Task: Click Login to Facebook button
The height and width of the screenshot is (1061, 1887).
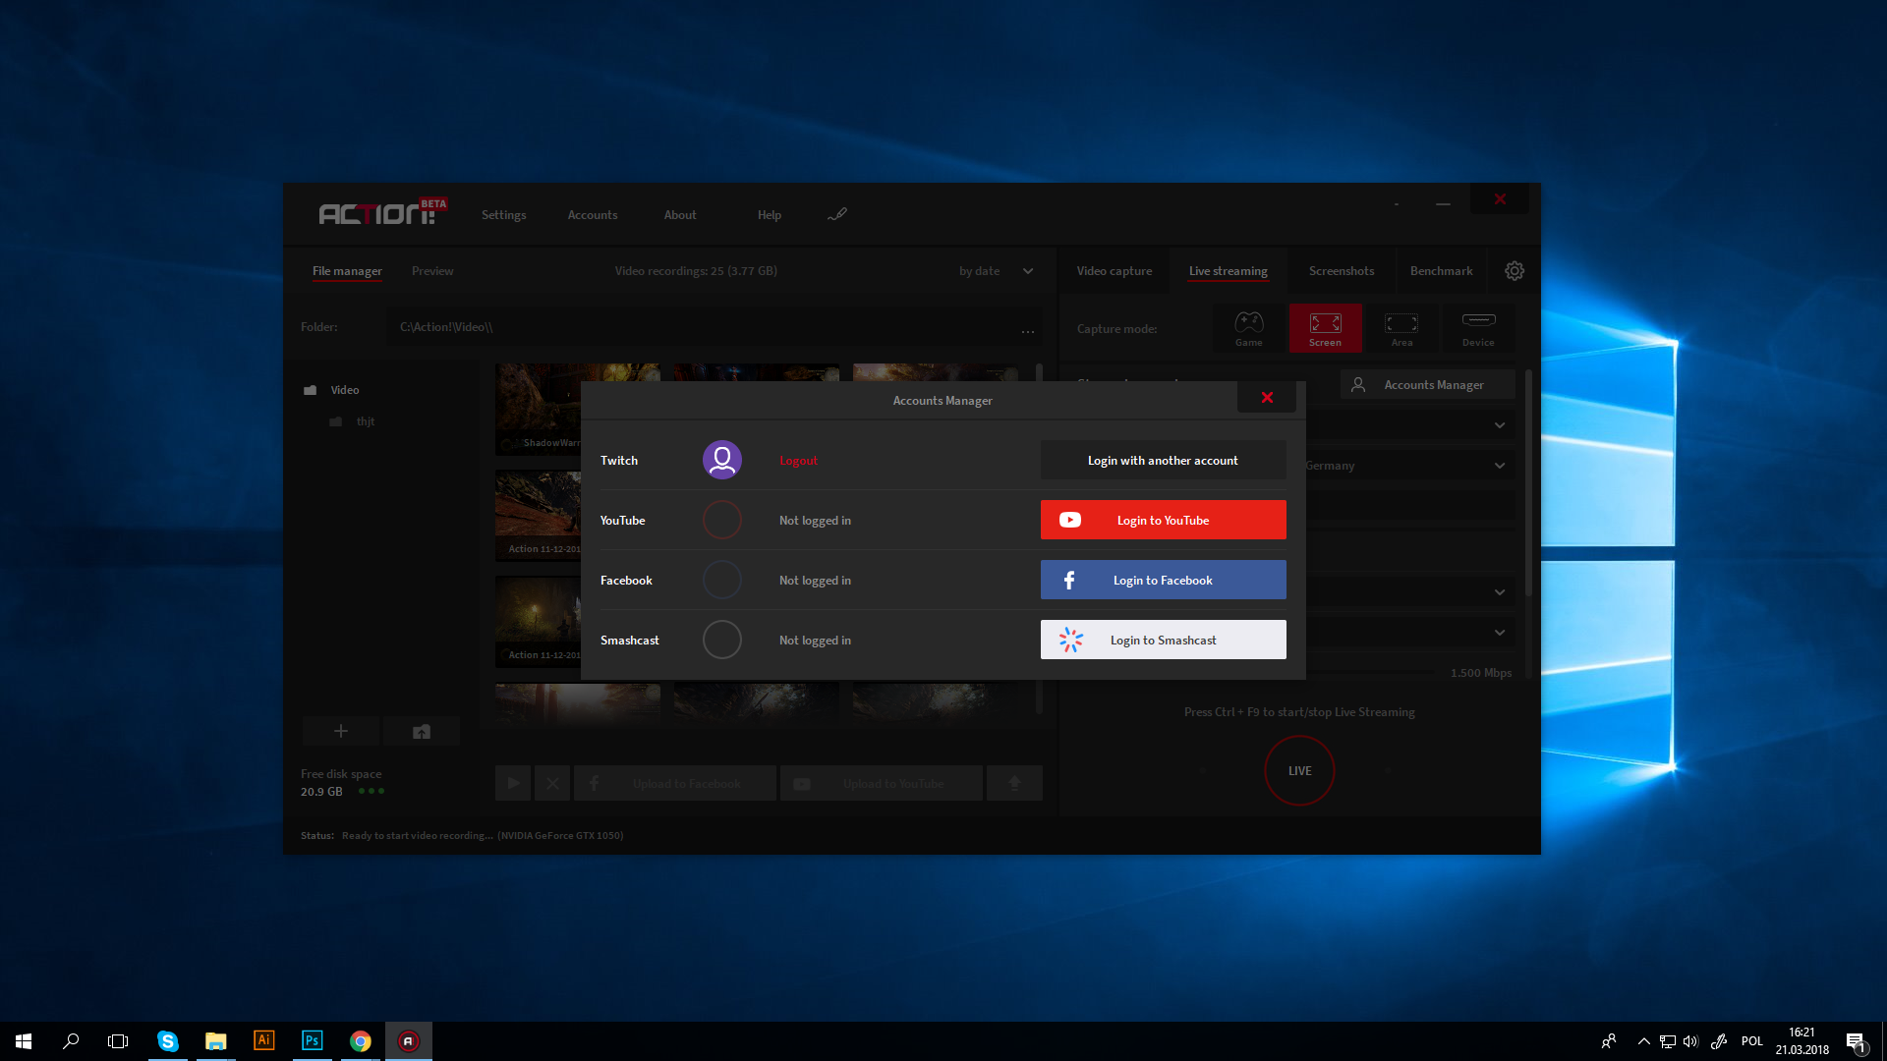Action: 1163,580
